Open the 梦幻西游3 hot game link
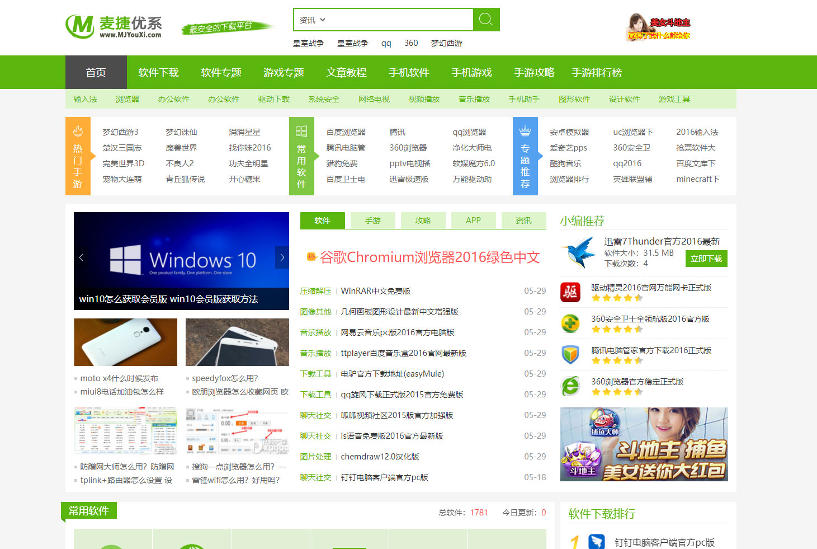817x549 pixels. 120,132
